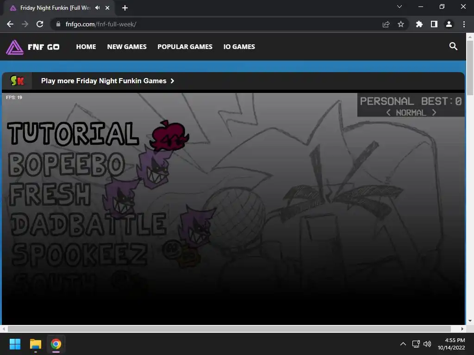474x355 pixels.
Task: Open the site search magnifier icon
Action: pos(453,46)
